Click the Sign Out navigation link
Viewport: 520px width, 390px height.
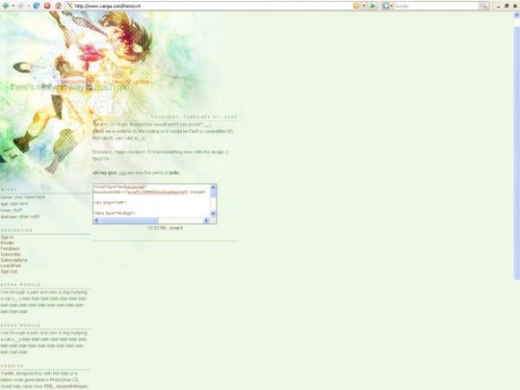(x=9, y=272)
